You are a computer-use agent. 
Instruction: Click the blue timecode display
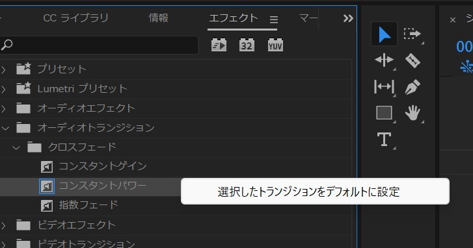click(465, 47)
